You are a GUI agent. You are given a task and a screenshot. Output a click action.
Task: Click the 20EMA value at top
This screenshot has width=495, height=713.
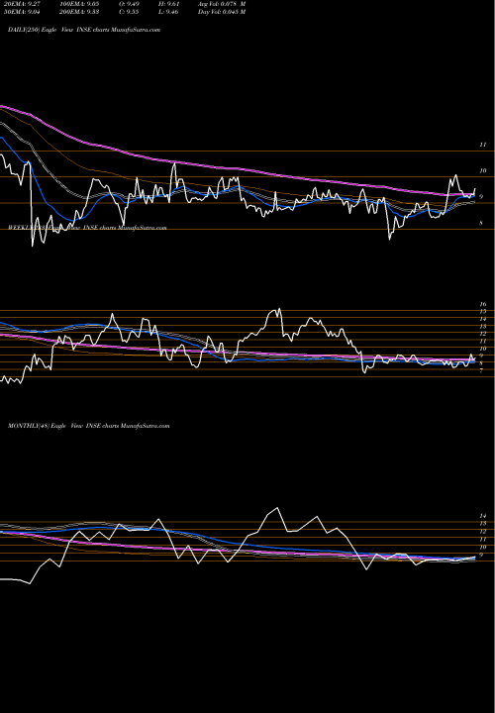click(x=21, y=3)
